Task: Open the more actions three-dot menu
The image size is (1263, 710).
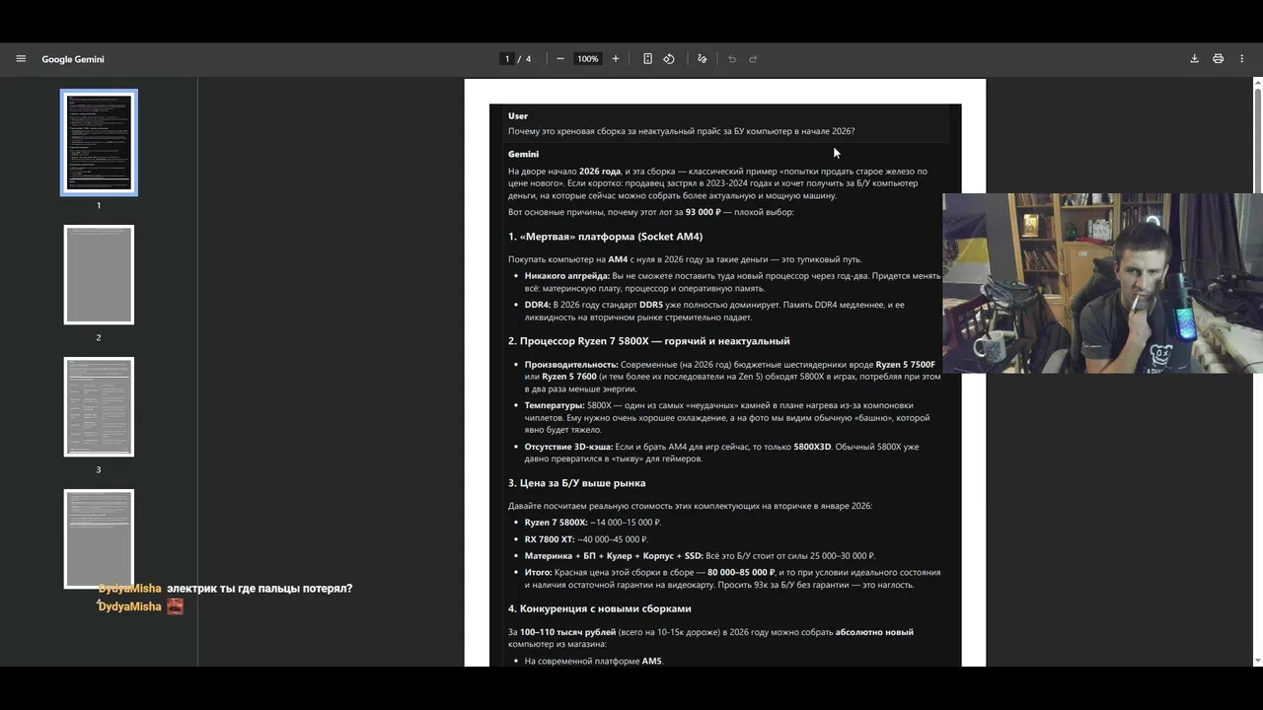Action: tap(1242, 59)
